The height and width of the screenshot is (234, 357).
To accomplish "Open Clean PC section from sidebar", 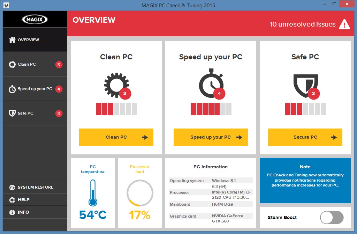I will point(35,64).
